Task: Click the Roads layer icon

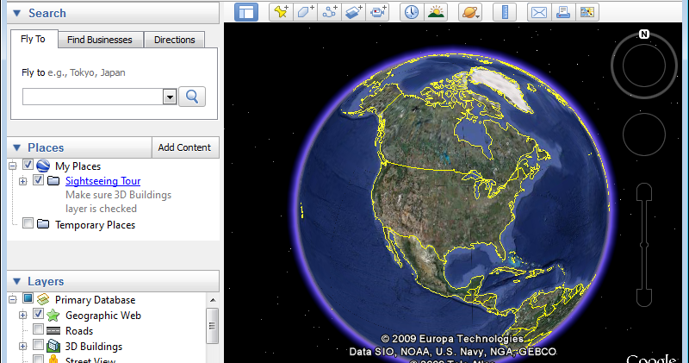Action: [53, 331]
